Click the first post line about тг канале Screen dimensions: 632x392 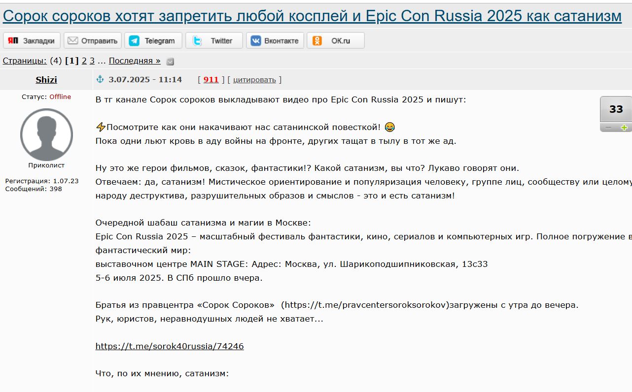[x=281, y=100]
